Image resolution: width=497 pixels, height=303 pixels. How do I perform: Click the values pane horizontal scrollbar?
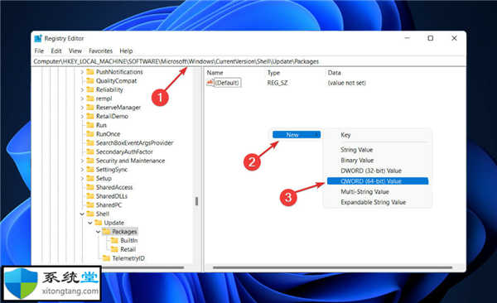click(x=332, y=268)
